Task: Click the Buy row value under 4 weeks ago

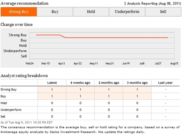Action: point(80,96)
